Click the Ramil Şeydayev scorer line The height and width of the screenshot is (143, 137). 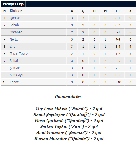69,114
